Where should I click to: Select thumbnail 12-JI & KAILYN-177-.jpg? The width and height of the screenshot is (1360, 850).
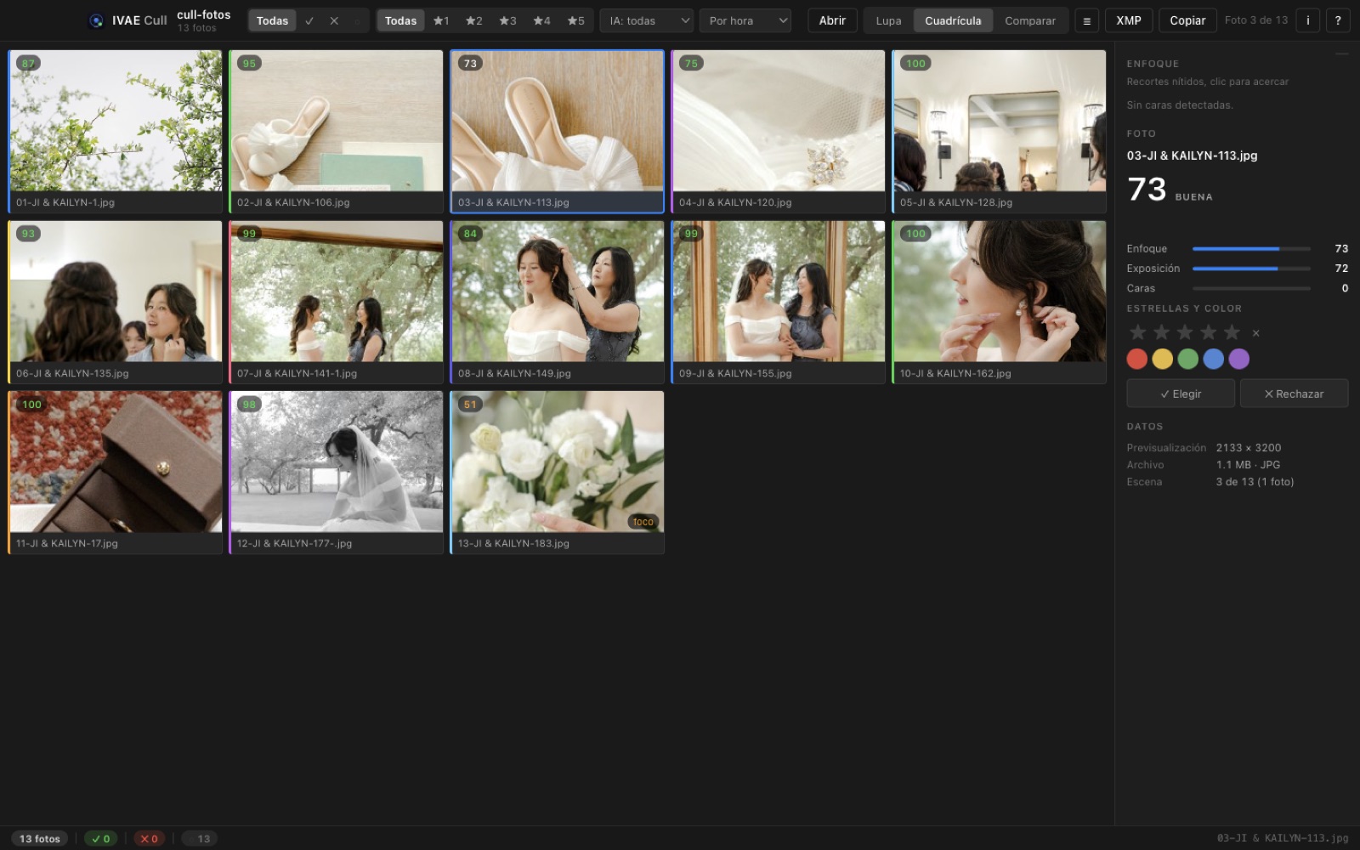337,473
